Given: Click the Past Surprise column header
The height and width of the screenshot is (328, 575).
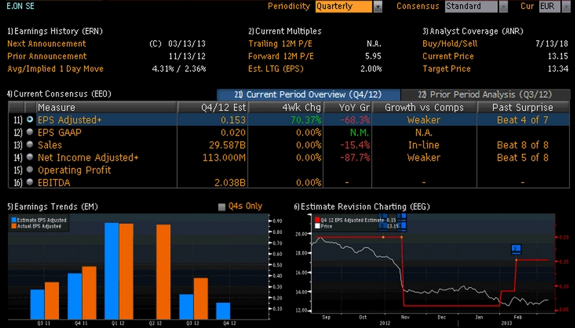Looking at the screenshot, I should point(523,108).
